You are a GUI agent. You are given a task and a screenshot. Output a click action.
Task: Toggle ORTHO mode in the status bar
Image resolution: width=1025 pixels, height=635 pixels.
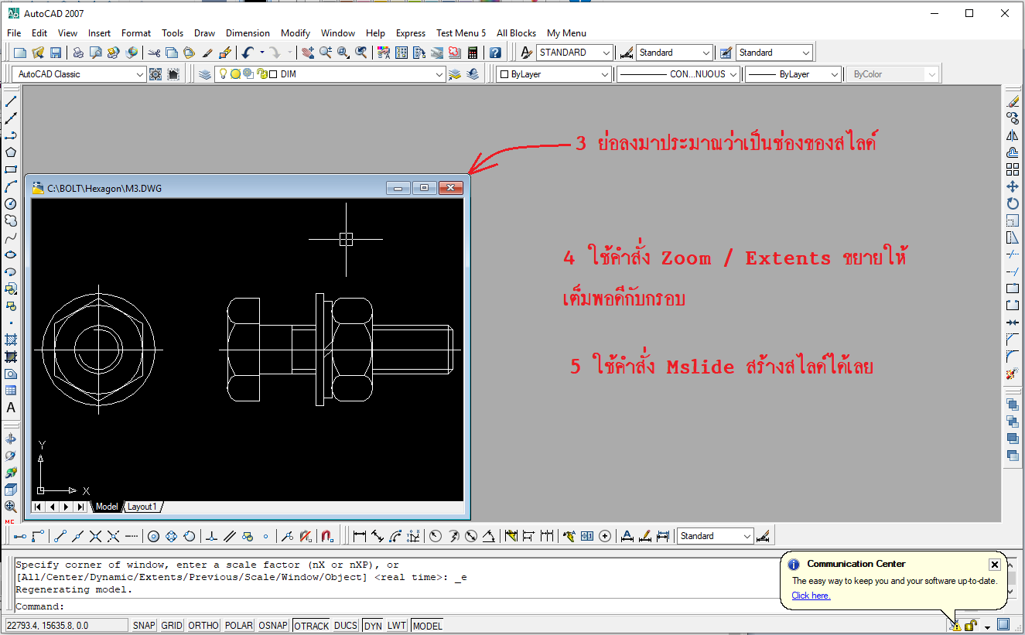[203, 625]
